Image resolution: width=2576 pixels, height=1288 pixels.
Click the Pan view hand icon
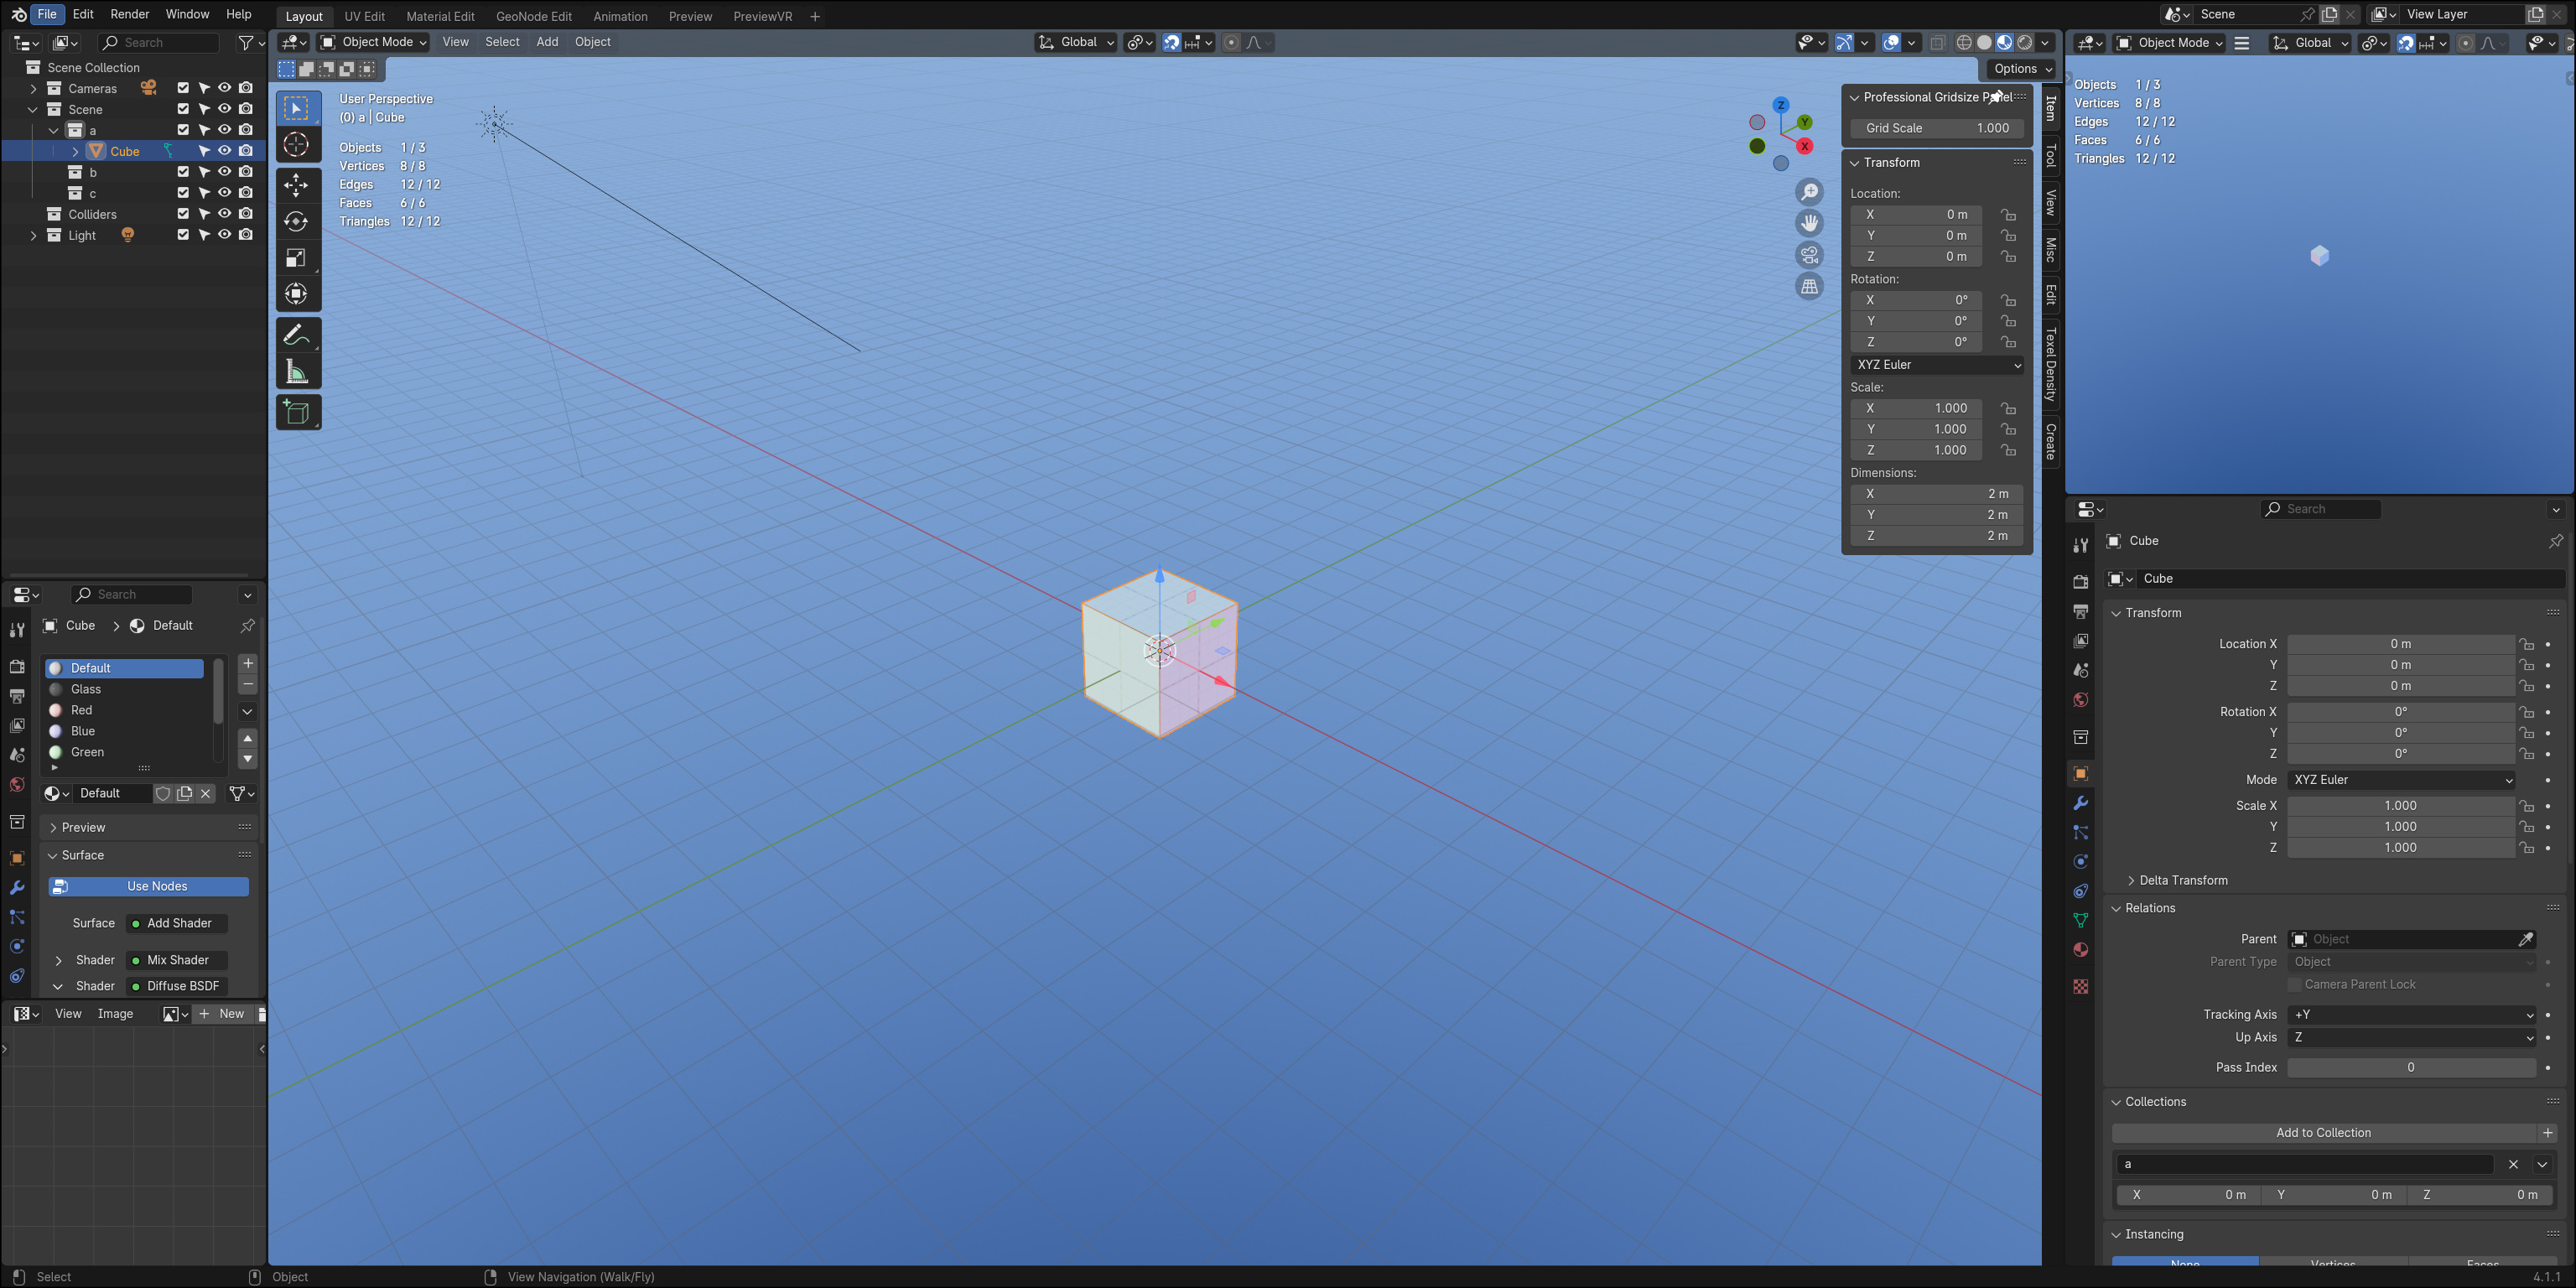[x=1809, y=223]
